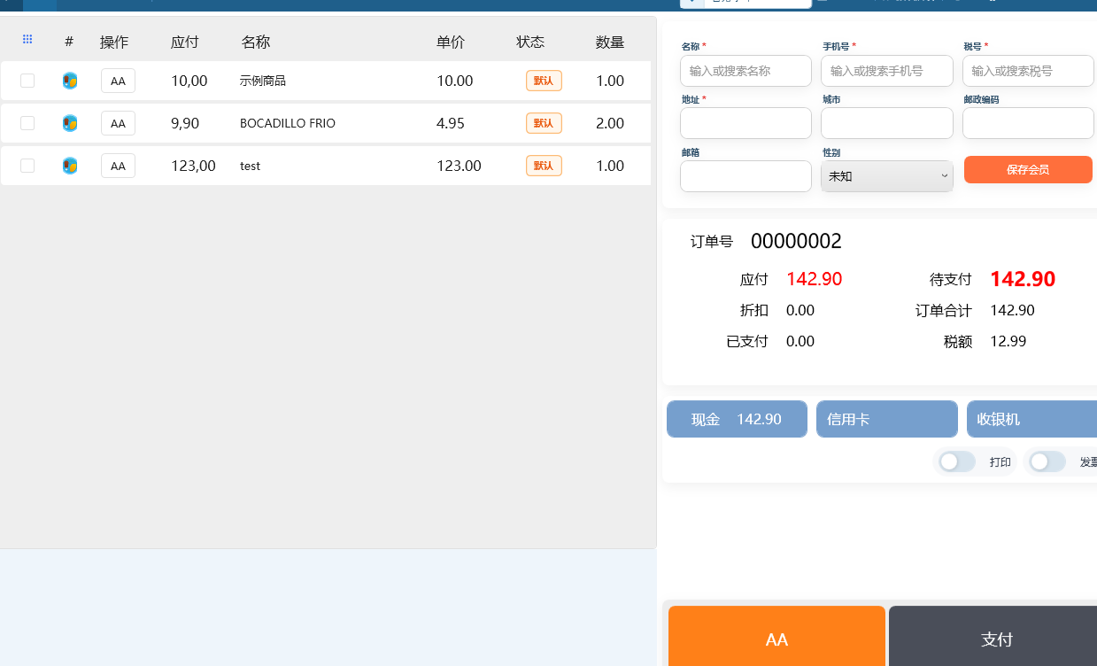1097x666 pixels.
Task: Click product name BOCADILLO FRIO
Action: coord(288,123)
